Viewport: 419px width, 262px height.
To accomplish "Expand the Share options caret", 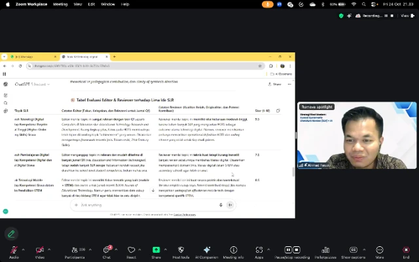I will tap(166, 250).
